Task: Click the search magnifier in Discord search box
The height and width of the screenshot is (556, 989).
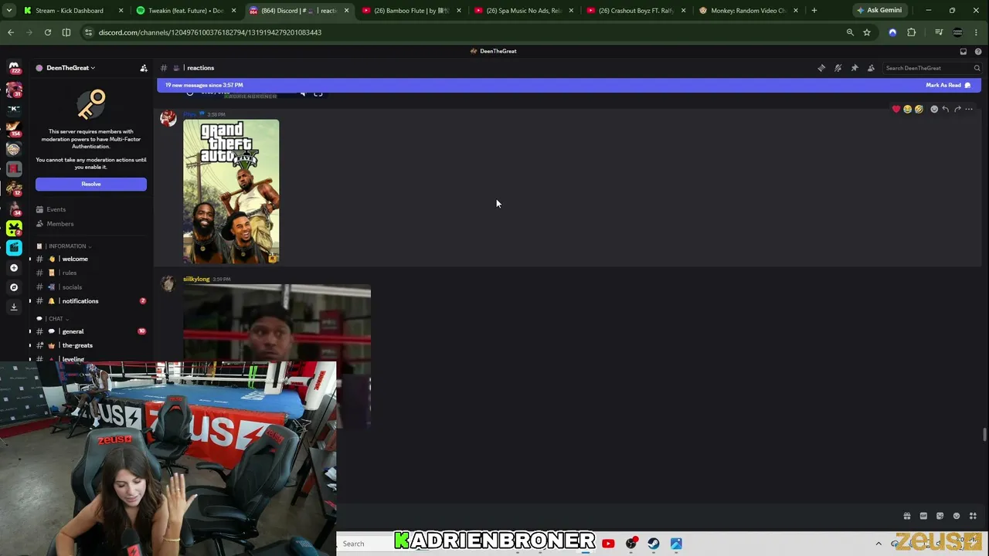Action: pyautogui.click(x=977, y=68)
